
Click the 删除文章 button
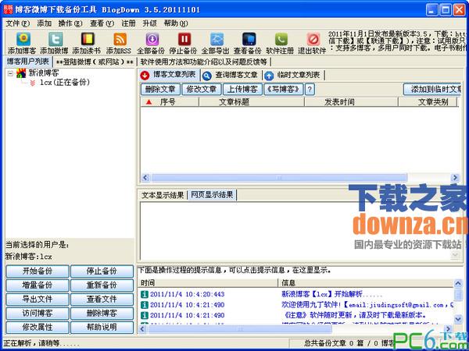coord(160,89)
